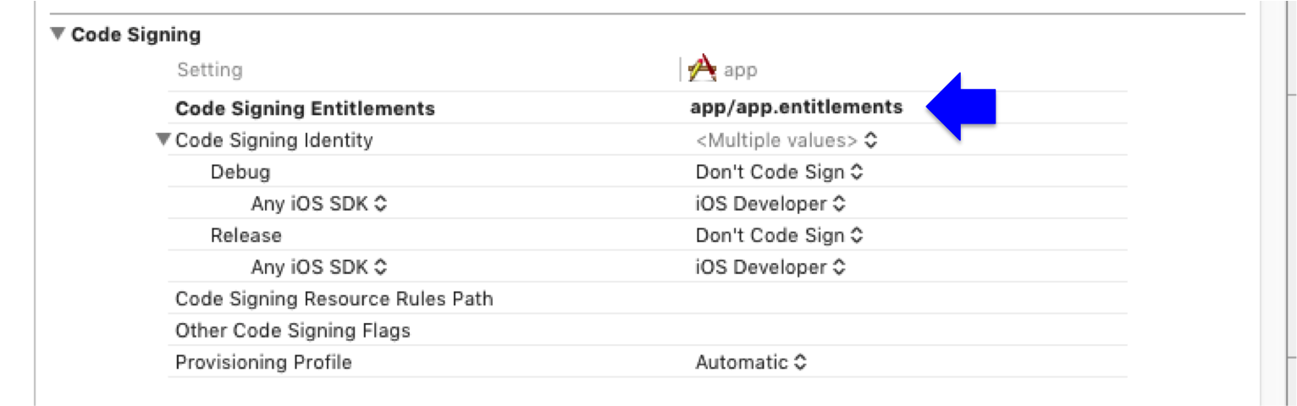This screenshot has width=1297, height=406.
Task: Open Debug's Don't Code Sign dropdown
Action: [x=779, y=173]
